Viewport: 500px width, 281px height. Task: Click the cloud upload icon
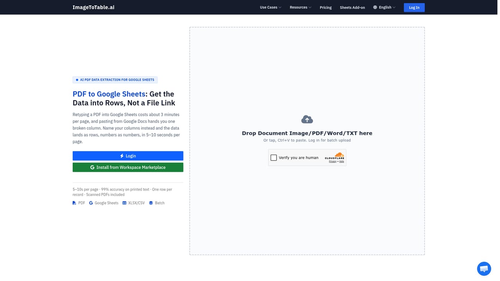point(307,119)
